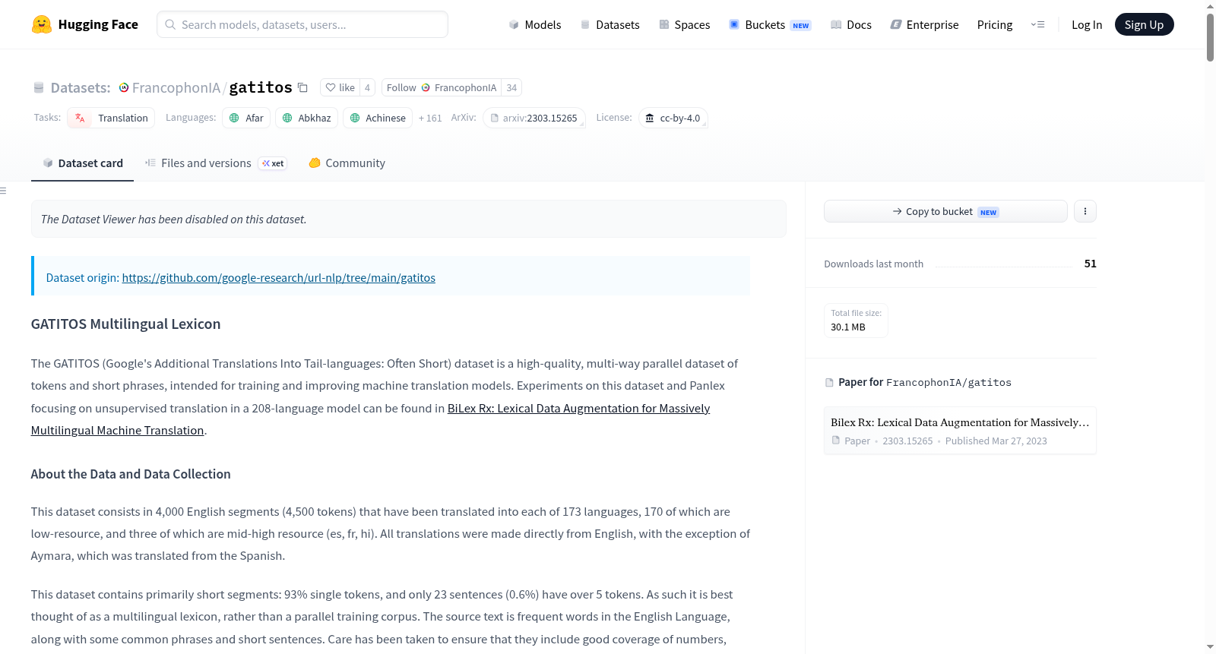Click the cc-by-4.0 license tag
Screen dimensions: 1216x654
(673, 118)
